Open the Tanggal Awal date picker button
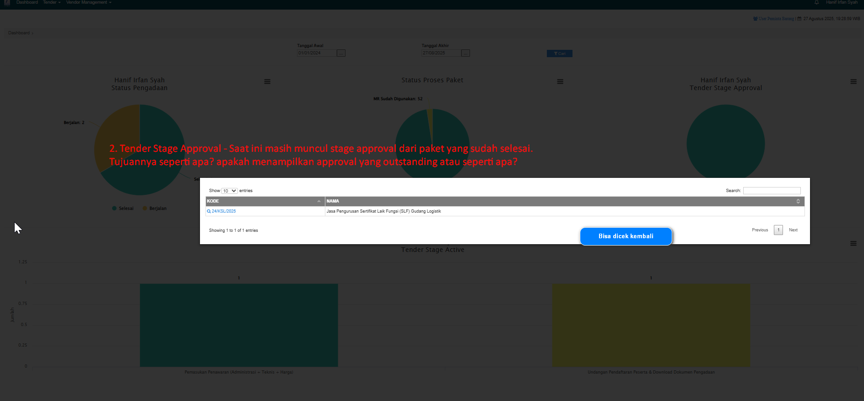 click(x=341, y=53)
